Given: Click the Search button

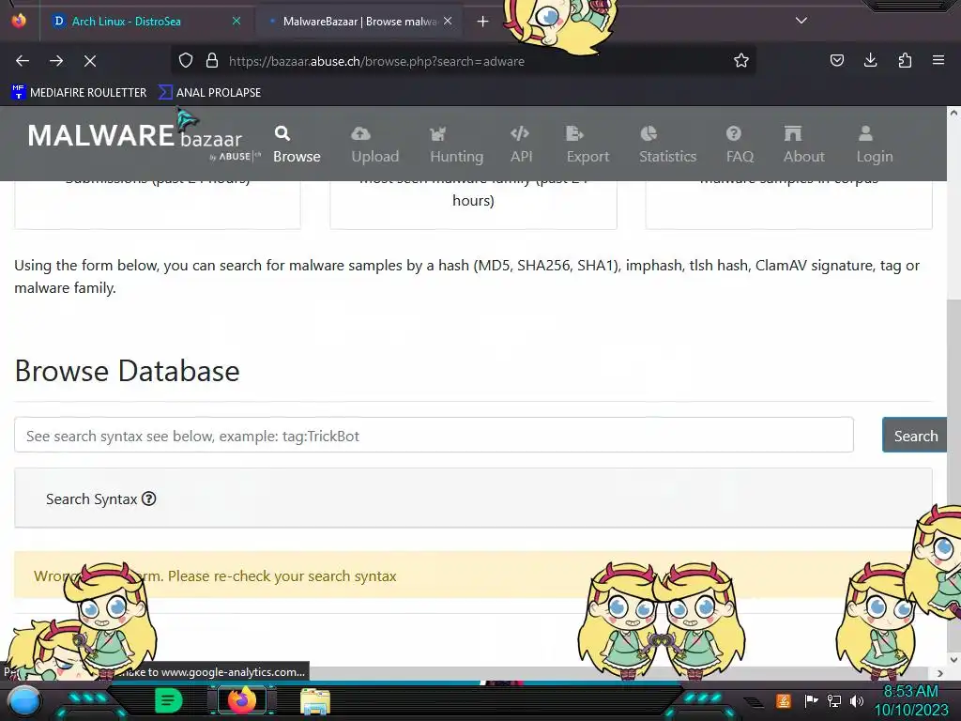Looking at the screenshot, I should tap(915, 436).
